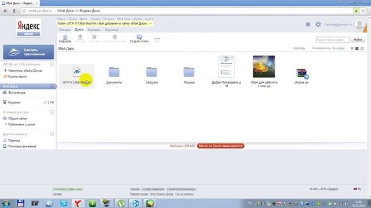
Task: Open uTorrent from the taskbar
Action: click(x=121, y=203)
